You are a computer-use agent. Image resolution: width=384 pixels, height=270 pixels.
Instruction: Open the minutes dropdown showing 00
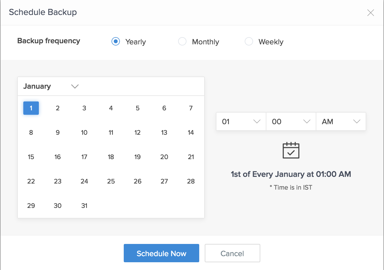291,121
